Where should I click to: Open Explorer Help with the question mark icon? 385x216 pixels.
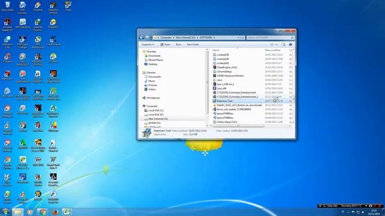pos(291,44)
